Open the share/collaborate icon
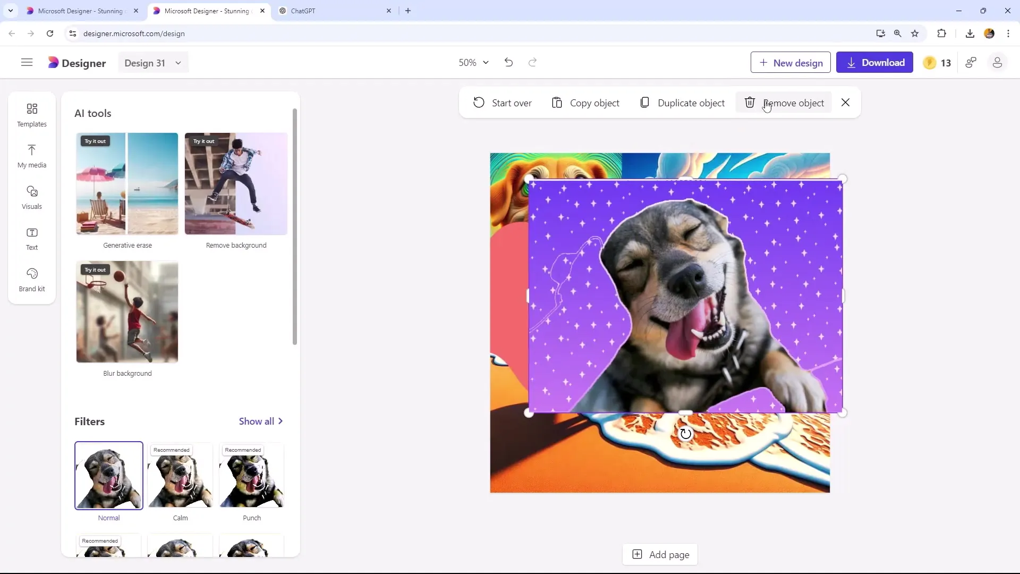 point(971,63)
